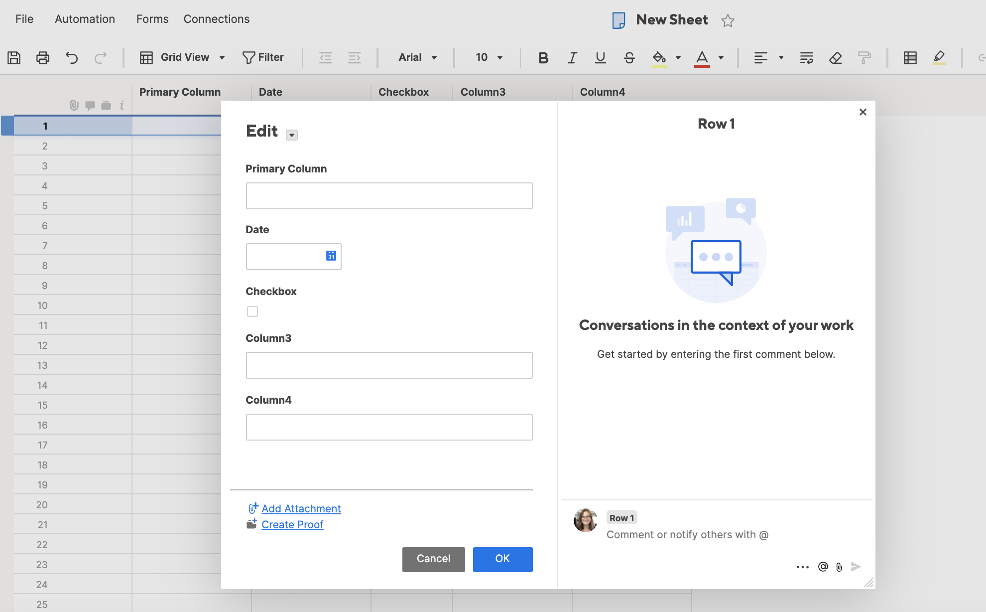Click the Redo arrow icon
986x612 pixels.
101,58
